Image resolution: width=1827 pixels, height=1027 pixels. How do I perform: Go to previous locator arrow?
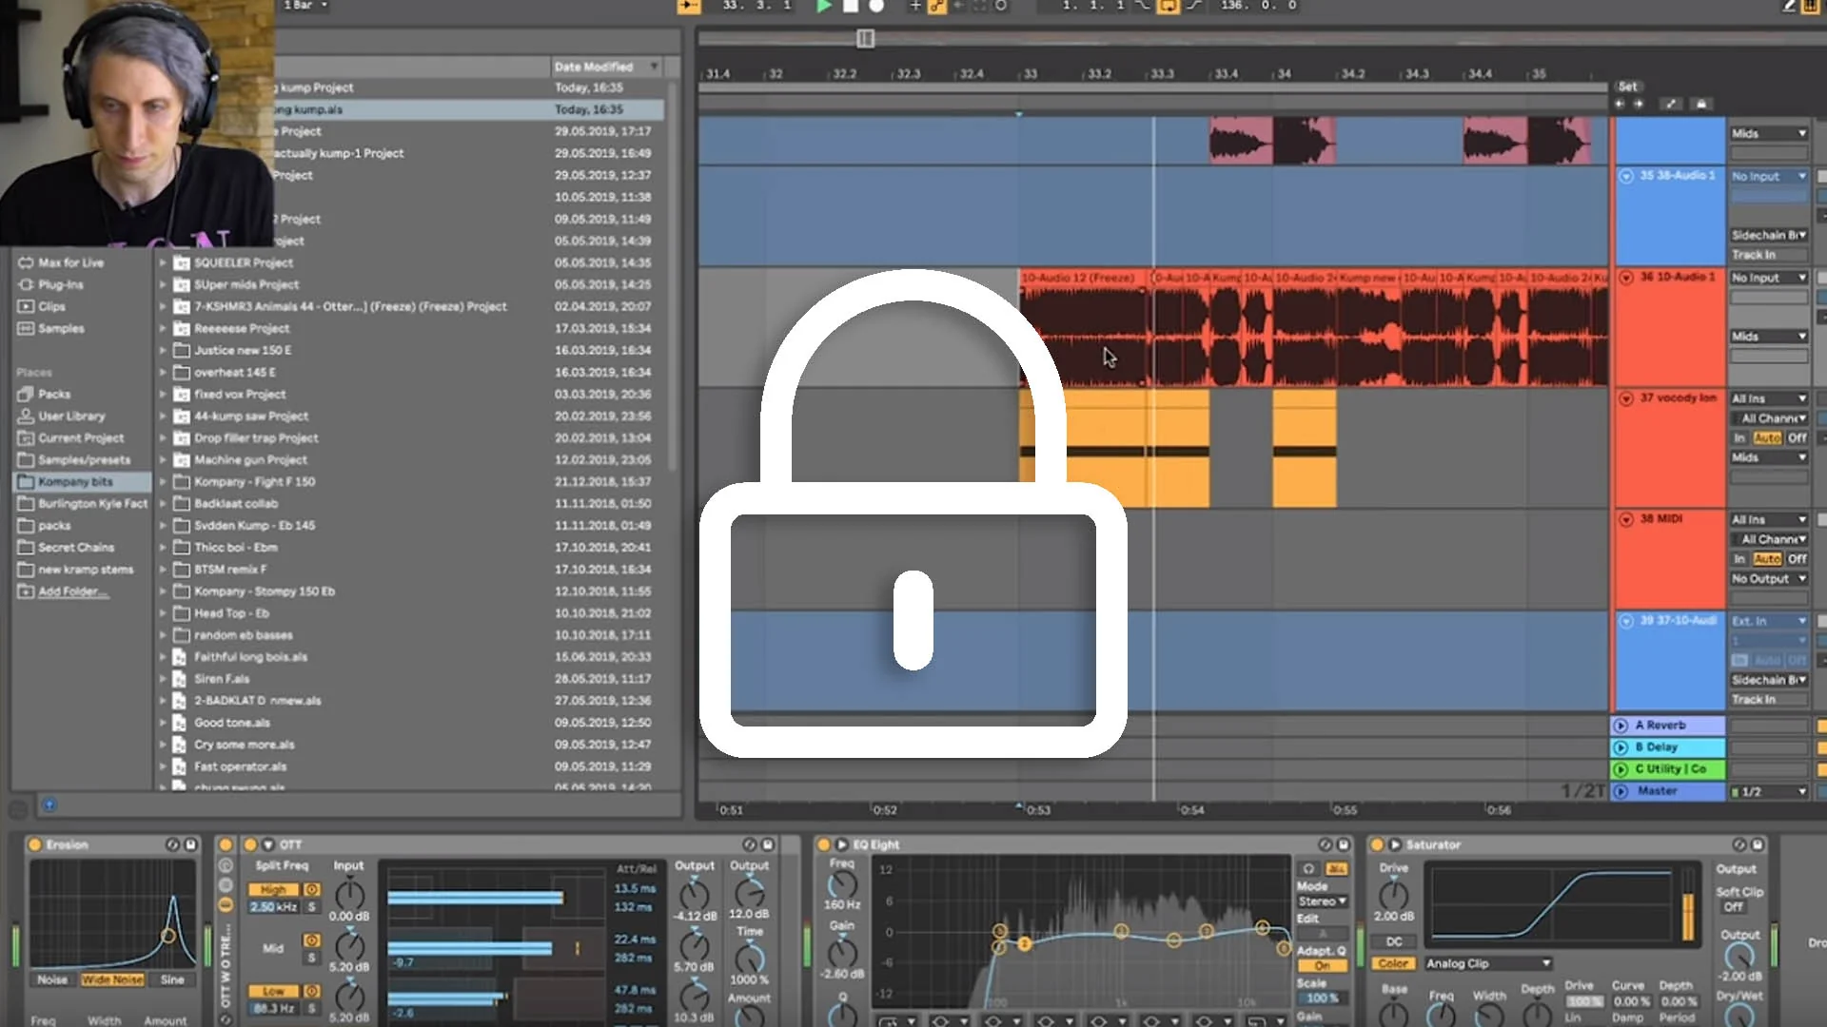[x=1620, y=104]
